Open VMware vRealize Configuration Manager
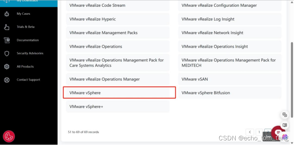The height and width of the screenshot is (145, 294). click(230, 5)
